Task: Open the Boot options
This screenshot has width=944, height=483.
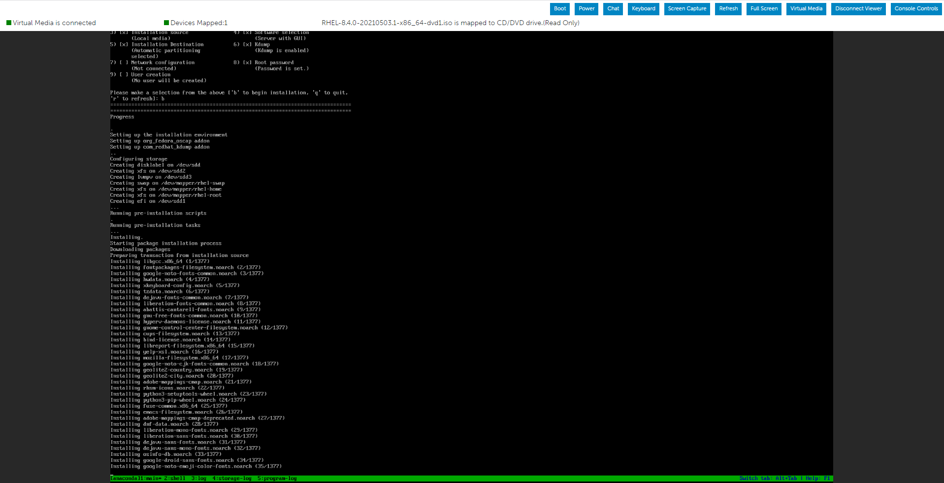Action: pos(559,8)
